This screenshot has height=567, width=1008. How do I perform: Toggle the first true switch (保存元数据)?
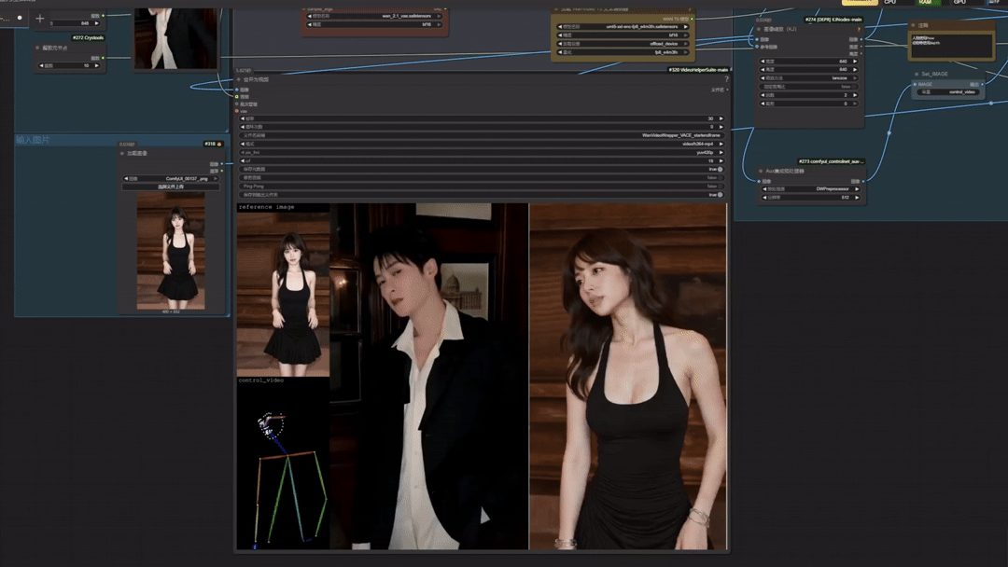click(720, 169)
